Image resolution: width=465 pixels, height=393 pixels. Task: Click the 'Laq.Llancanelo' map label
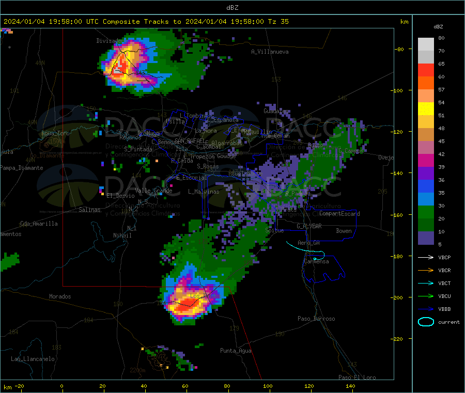[33, 359]
